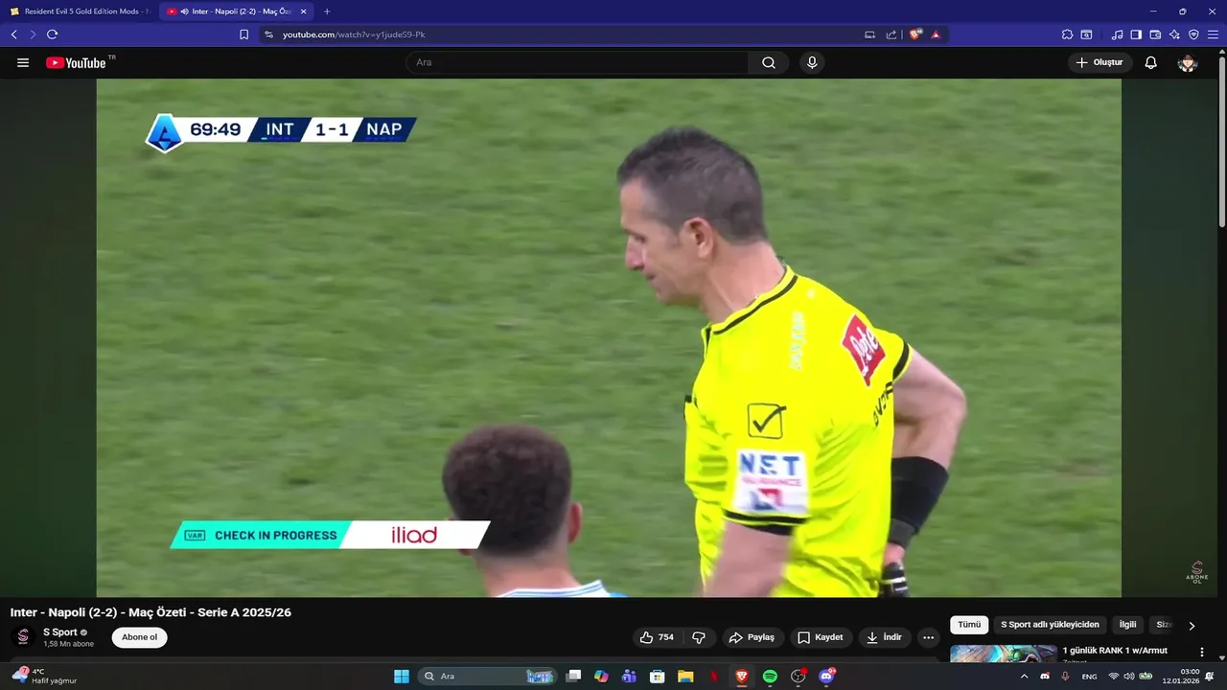Toggle the browser sidebar panel icon
This screenshot has width=1227, height=690.
pyautogui.click(x=1136, y=34)
